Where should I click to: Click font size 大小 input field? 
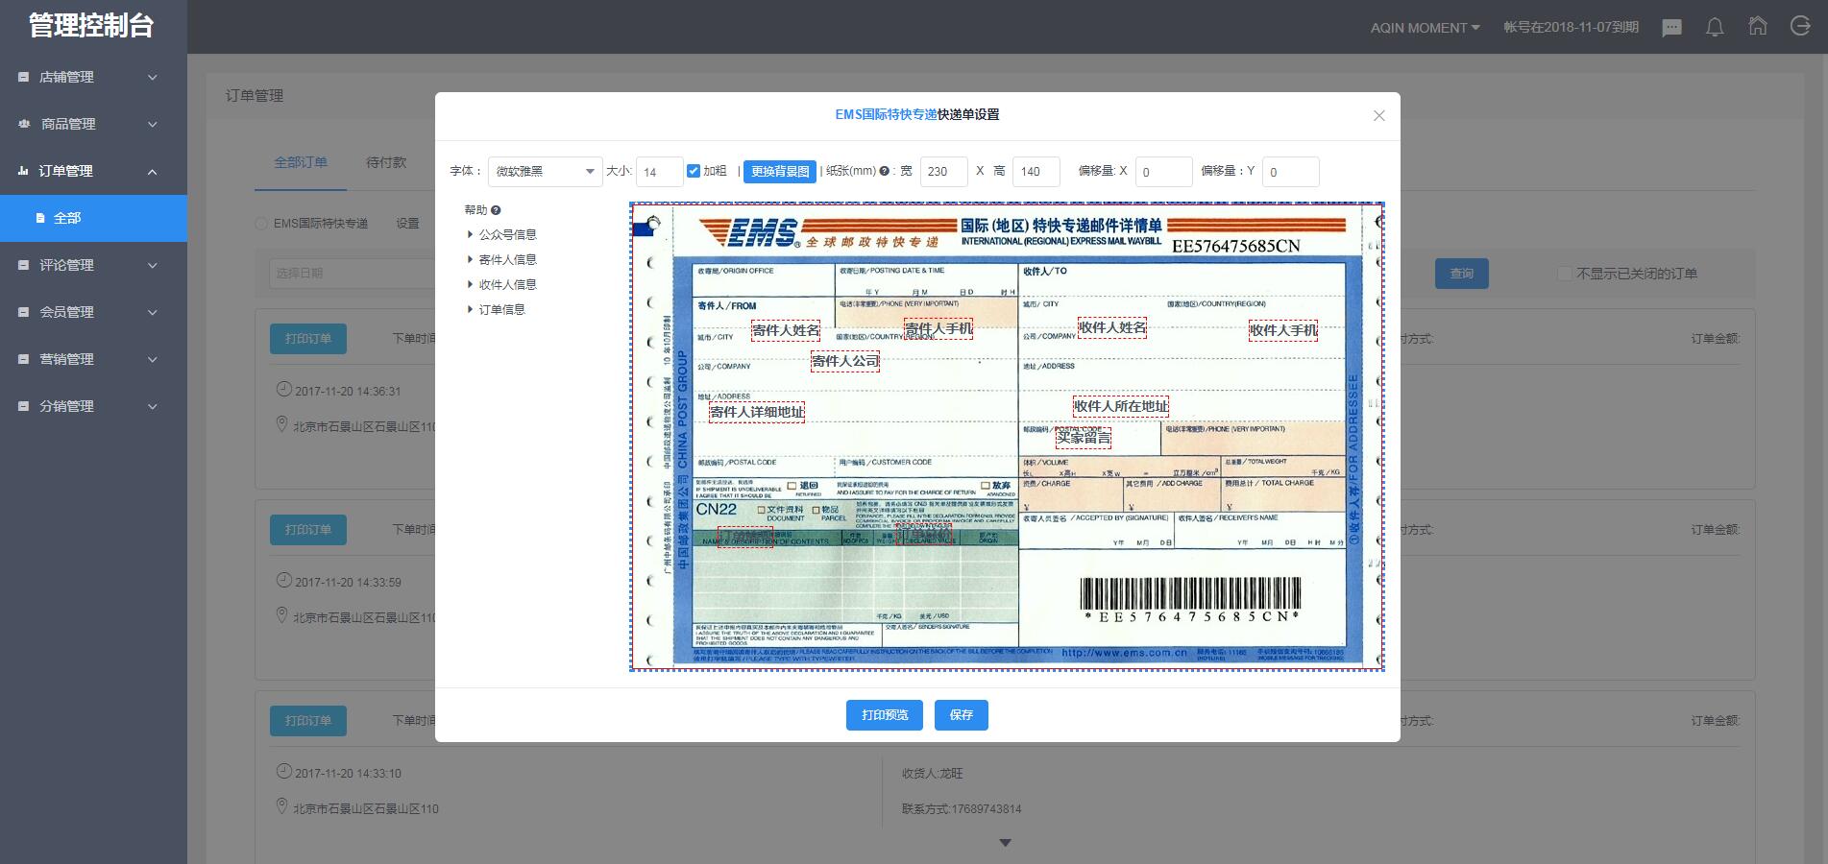point(659,172)
